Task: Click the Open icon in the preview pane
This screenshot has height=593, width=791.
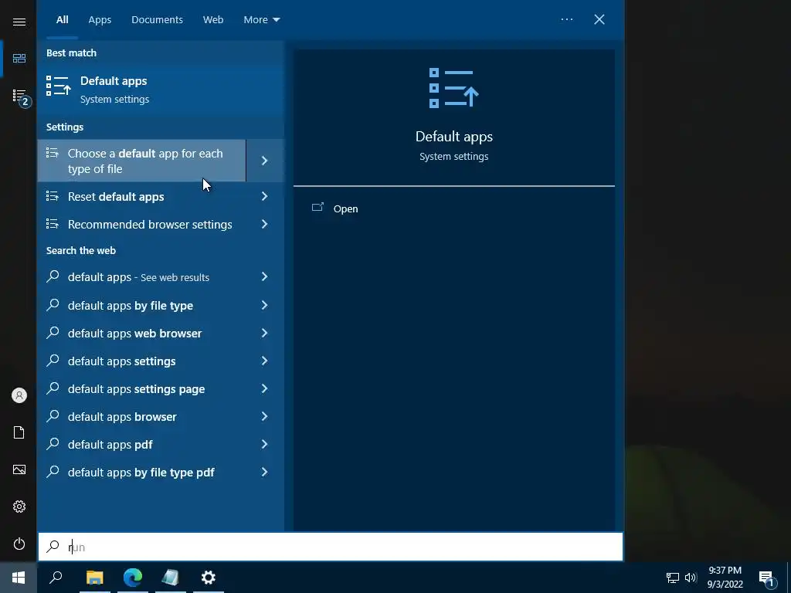Action: click(x=317, y=207)
